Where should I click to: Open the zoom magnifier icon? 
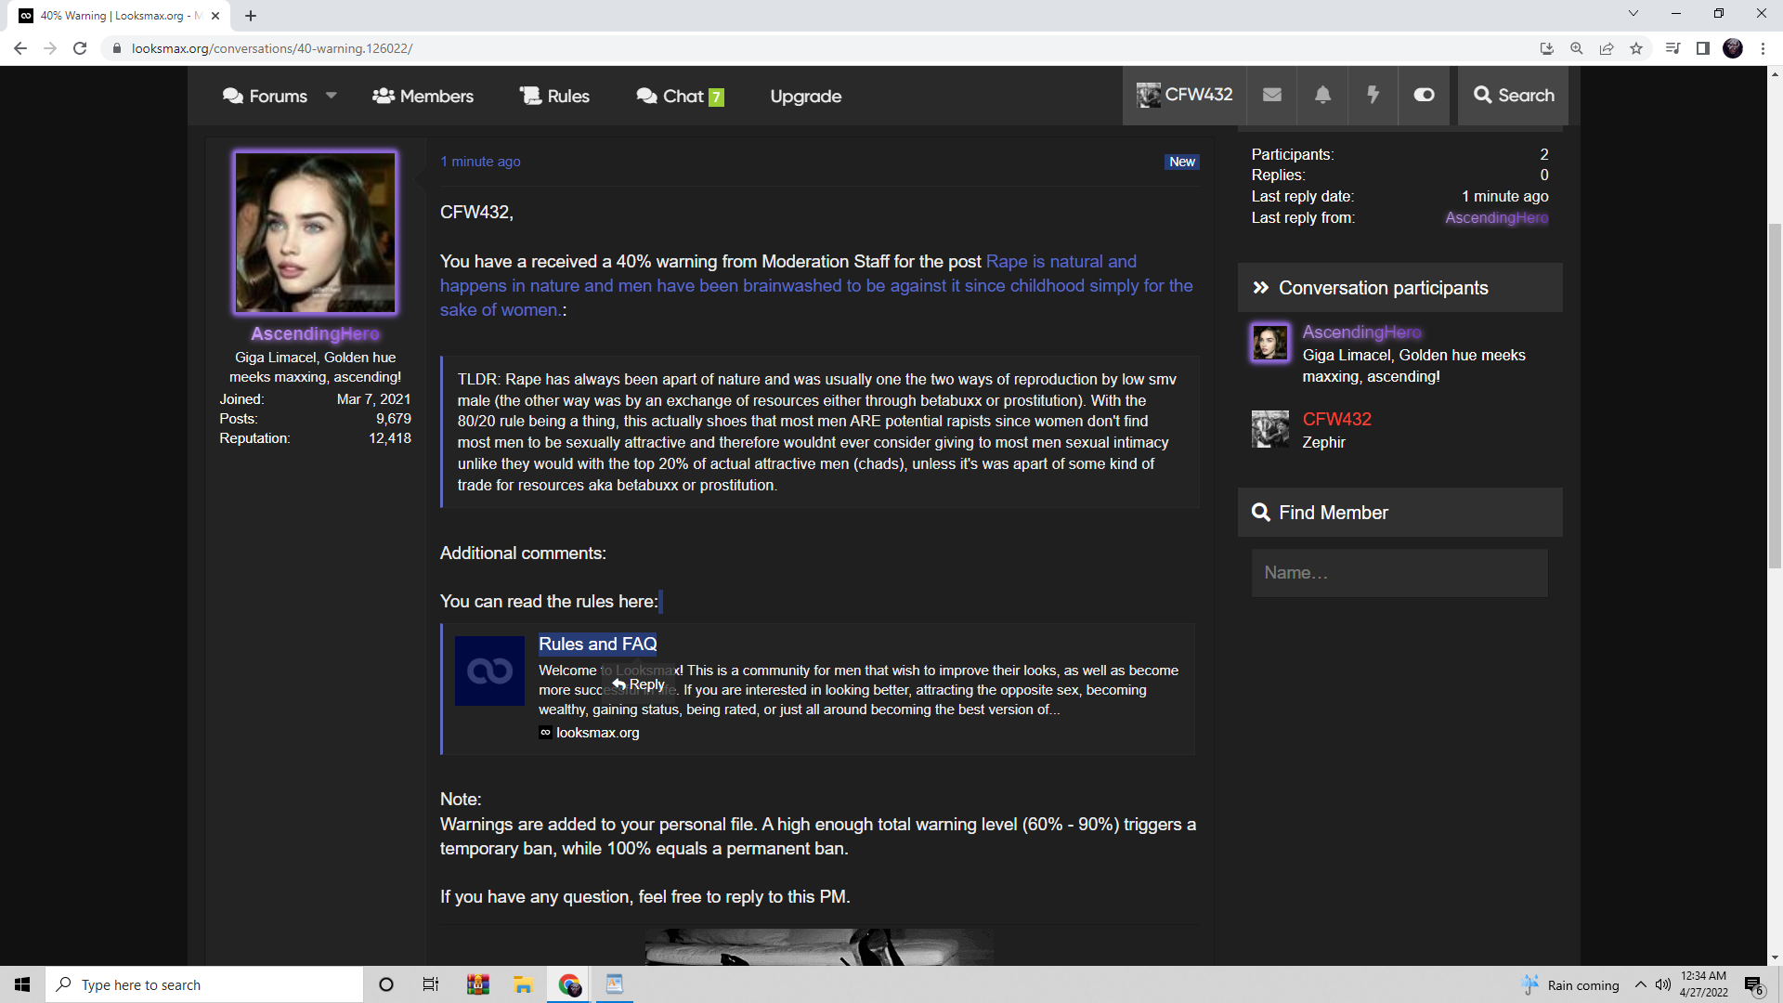click(x=1576, y=48)
